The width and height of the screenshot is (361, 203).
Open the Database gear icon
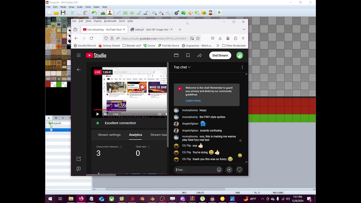click(x=177, y=13)
